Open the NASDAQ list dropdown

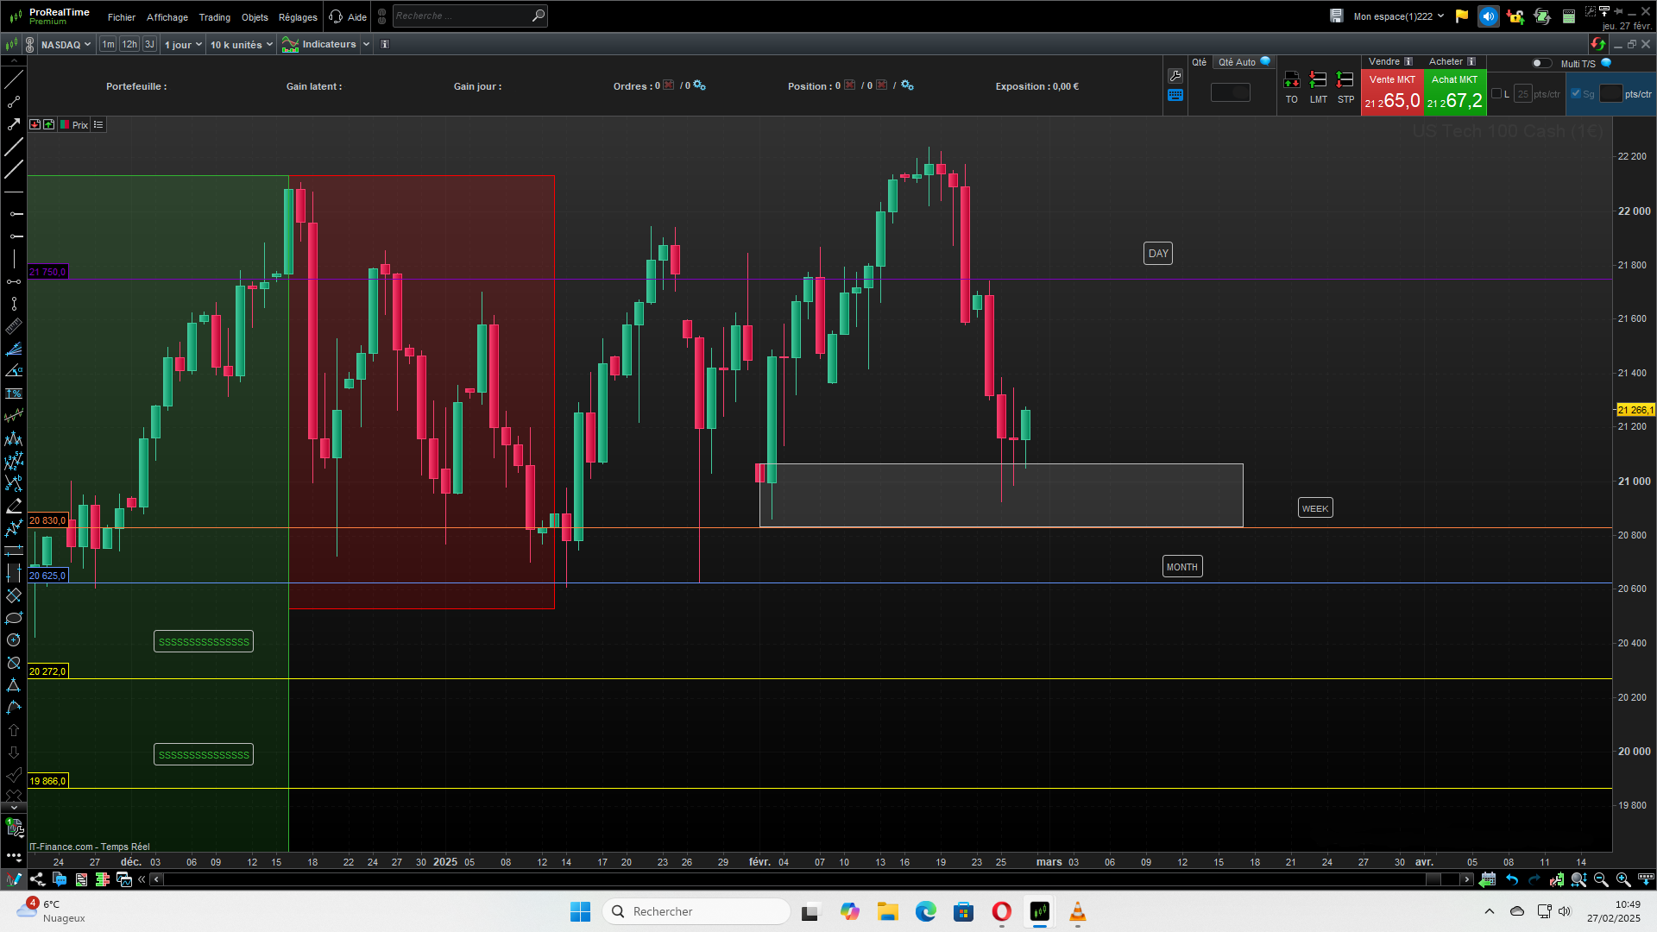[x=66, y=44]
